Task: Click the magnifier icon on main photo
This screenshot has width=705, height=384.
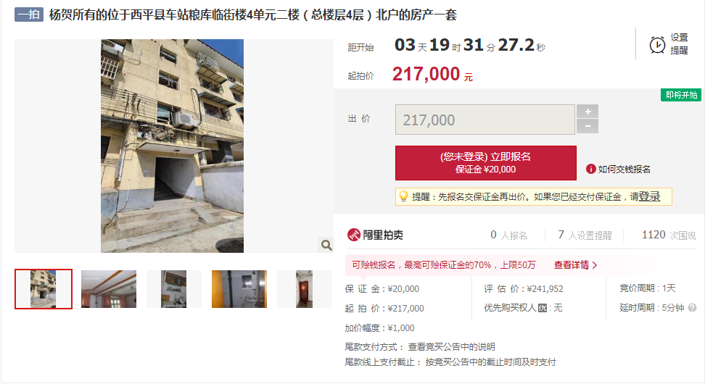Action: pos(326,245)
